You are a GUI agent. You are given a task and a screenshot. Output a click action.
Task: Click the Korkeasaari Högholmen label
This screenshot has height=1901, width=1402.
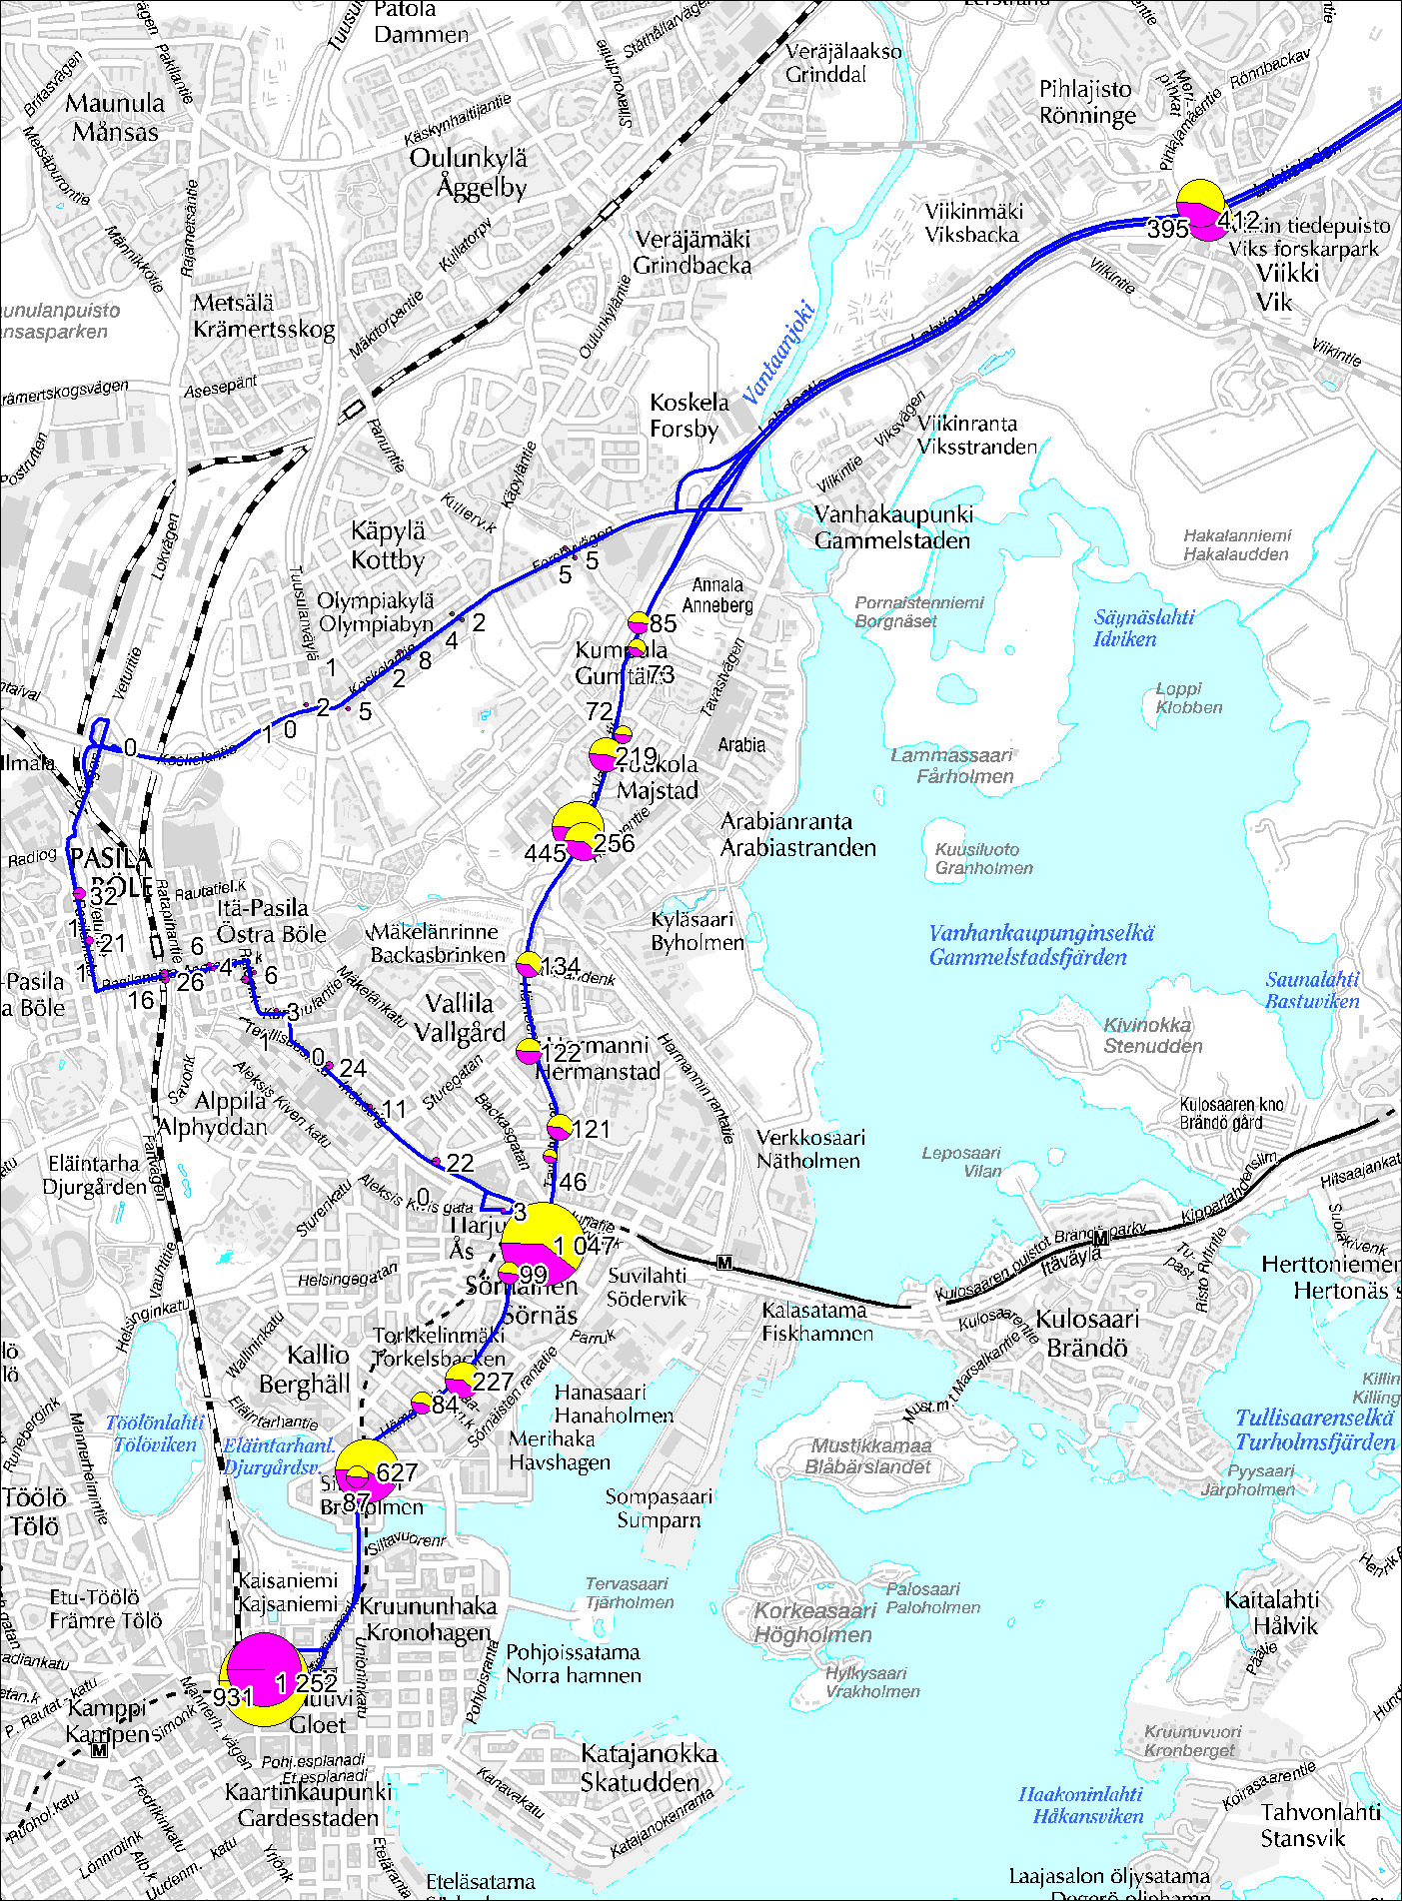point(814,1622)
